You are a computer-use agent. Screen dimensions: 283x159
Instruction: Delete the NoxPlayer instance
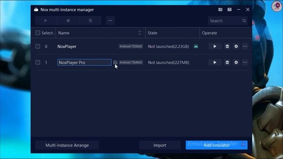tap(227, 46)
